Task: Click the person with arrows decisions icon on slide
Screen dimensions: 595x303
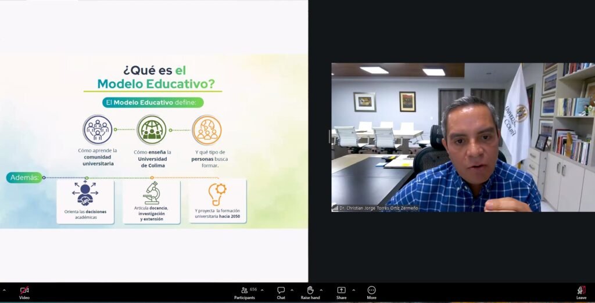Action: 85,193
